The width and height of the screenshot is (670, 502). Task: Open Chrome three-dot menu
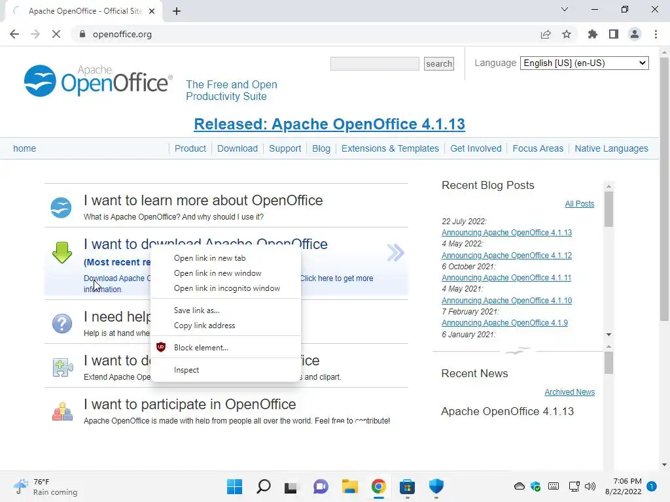click(656, 34)
